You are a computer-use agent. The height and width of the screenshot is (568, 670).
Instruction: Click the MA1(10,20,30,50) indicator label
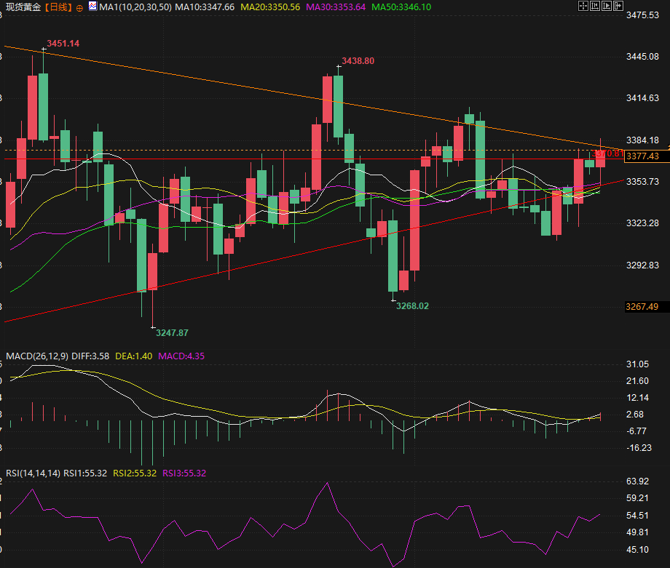click(x=135, y=7)
